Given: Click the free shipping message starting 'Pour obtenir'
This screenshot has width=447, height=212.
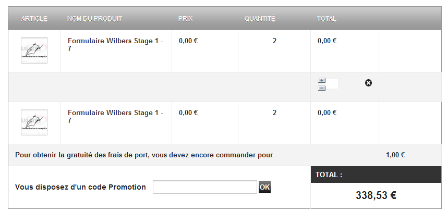Looking at the screenshot, I should pos(144,155).
